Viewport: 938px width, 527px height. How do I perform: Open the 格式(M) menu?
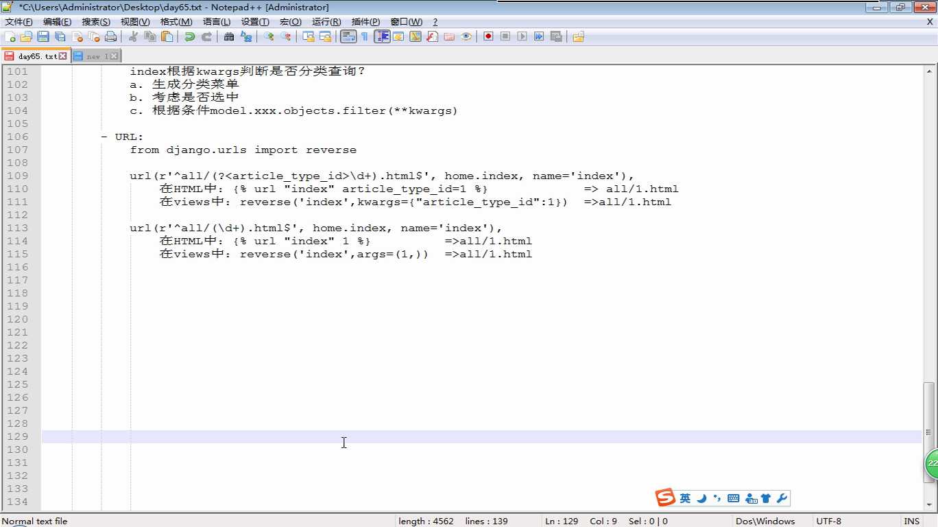tap(176, 22)
